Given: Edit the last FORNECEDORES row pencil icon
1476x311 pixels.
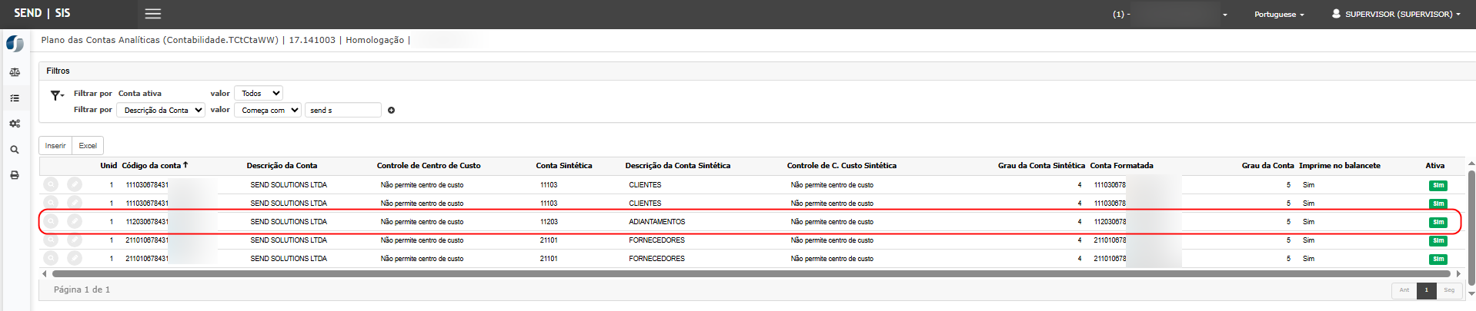Looking at the screenshot, I should (x=75, y=259).
